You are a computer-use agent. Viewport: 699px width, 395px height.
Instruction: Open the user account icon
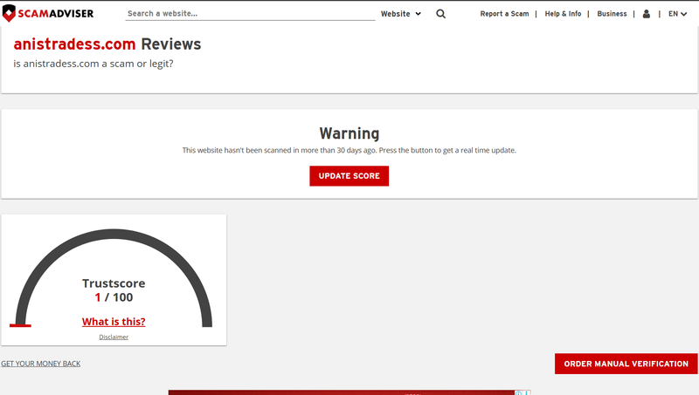coord(646,14)
